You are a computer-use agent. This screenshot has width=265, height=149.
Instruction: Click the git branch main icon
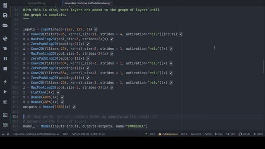tap(219, 134)
